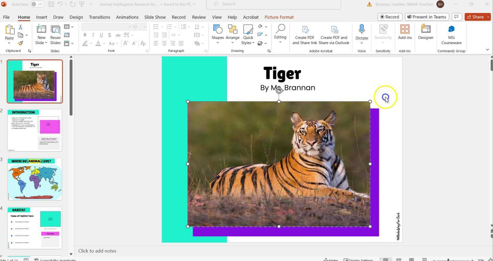This screenshot has height=261, width=493.
Task: Toggle Align Left paragraph alignment
Action: [156, 43]
